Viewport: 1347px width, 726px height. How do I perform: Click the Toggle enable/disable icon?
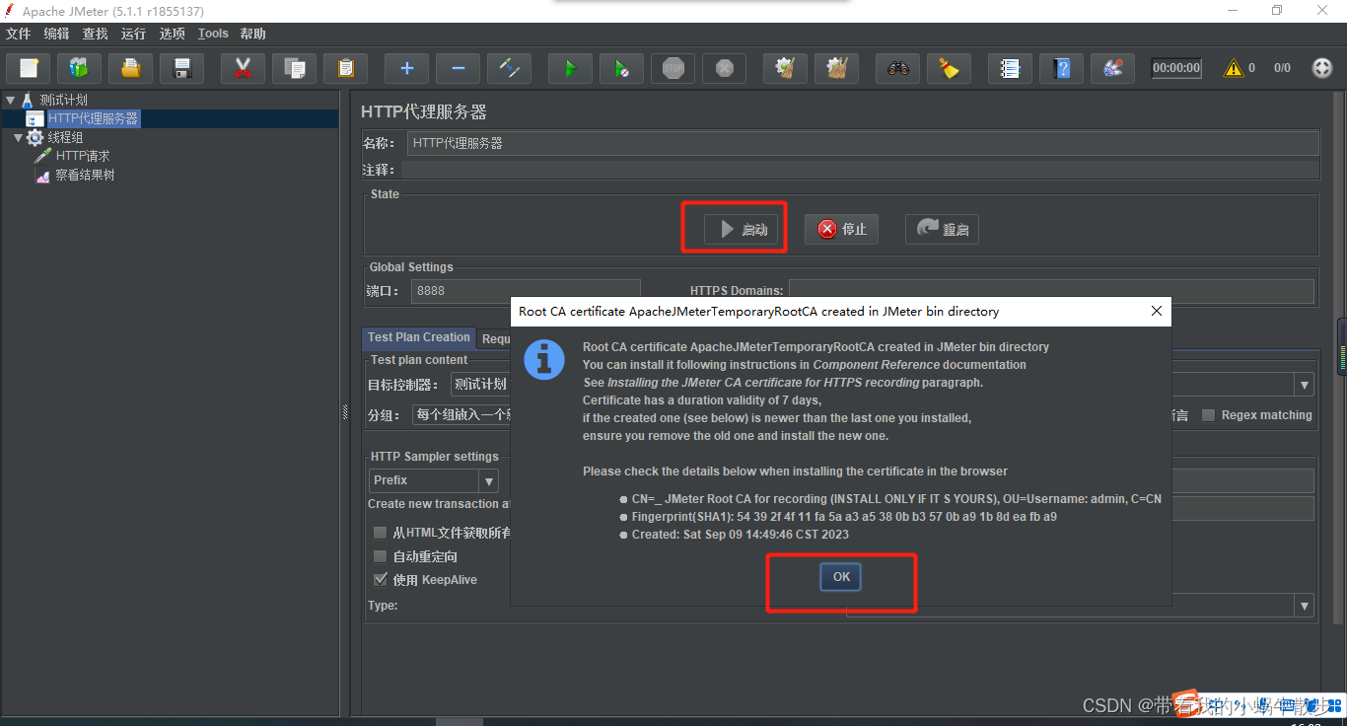click(509, 68)
